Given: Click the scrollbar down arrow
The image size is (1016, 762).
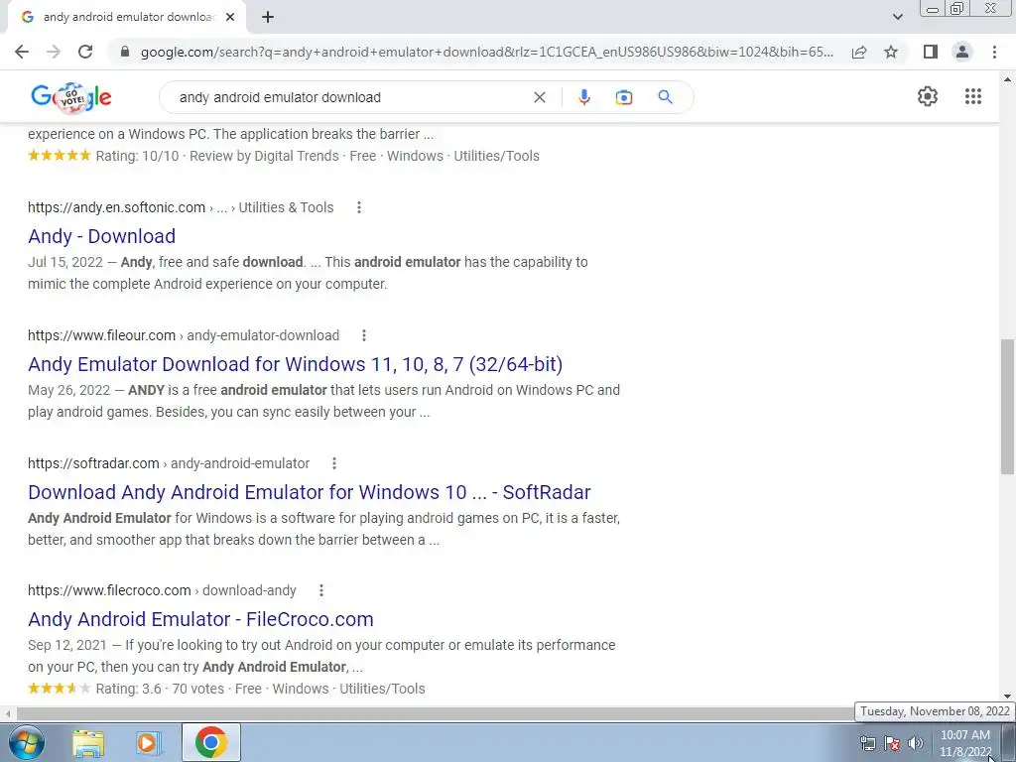Looking at the screenshot, I should tap(1007, 697).
